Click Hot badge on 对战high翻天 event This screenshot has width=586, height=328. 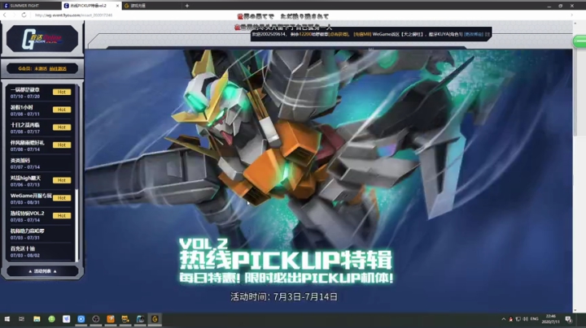62,180
